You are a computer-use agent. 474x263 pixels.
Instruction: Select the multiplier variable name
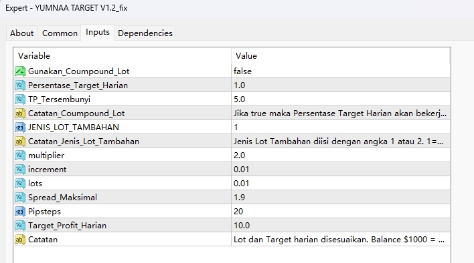point(46,156)
